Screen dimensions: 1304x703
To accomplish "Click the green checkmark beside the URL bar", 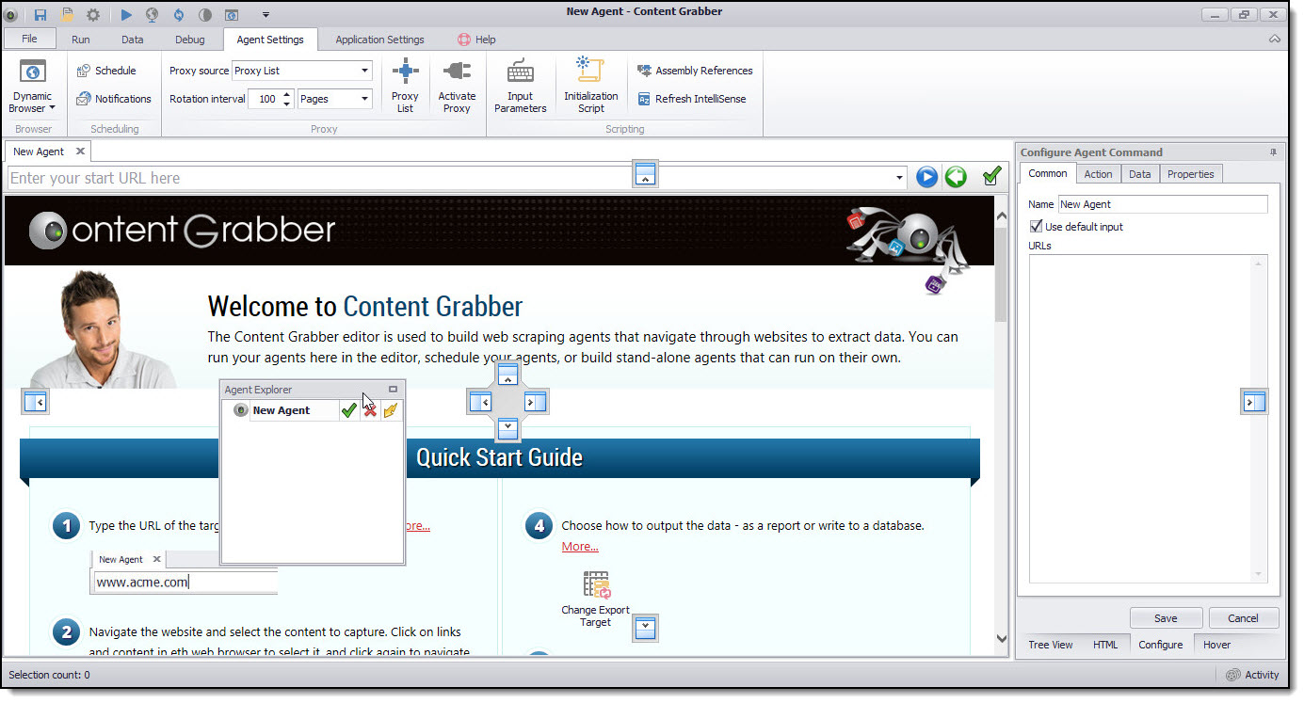I will (x=991, y=176).
